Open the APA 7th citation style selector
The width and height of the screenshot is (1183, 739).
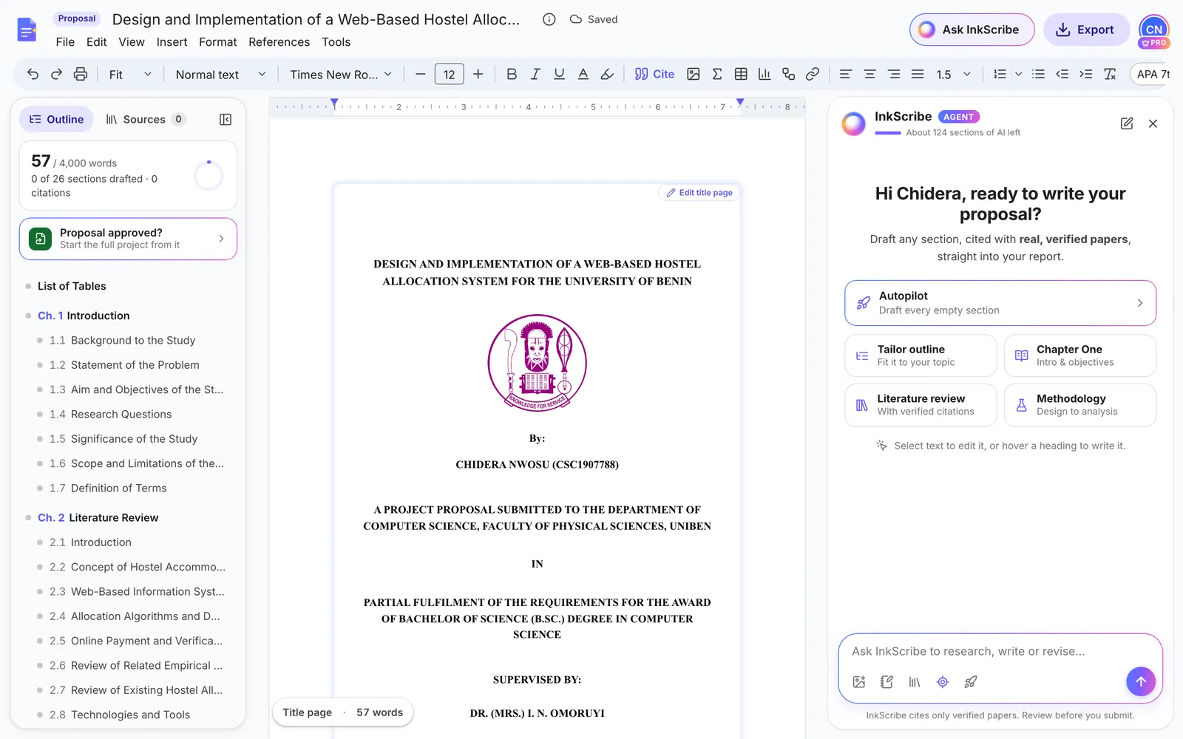(1152, 74)
